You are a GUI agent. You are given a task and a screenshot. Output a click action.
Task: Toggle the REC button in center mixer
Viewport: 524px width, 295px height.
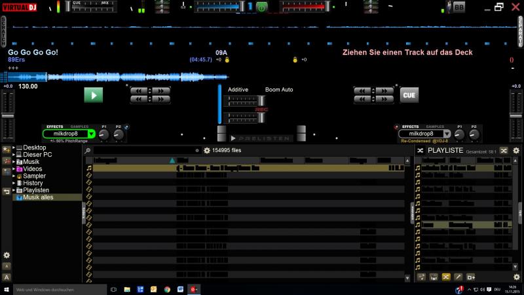point(261,109)
